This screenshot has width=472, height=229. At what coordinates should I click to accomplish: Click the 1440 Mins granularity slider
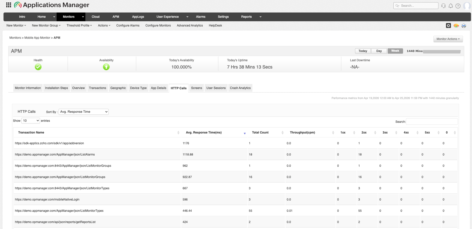coord(442,51)
